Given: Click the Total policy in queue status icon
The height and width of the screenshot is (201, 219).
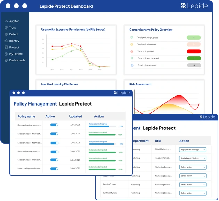Looking at the screenshot, I should (x=132, y=44).
